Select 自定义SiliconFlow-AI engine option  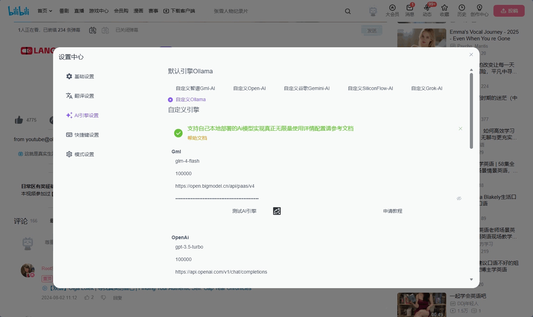(x=370, y=88)
